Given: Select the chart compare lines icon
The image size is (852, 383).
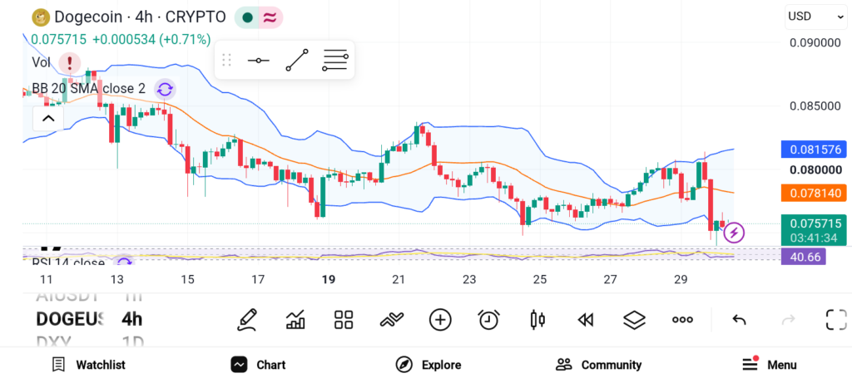Looking at the screenshot, I should 392,320.
